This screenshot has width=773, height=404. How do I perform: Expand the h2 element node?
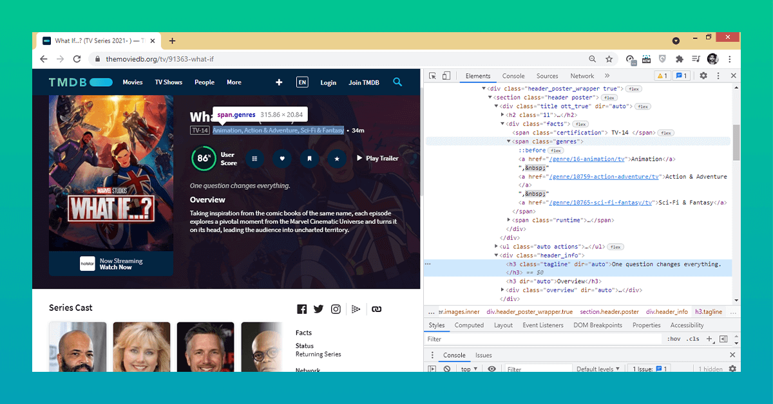(x=502, y=115)
